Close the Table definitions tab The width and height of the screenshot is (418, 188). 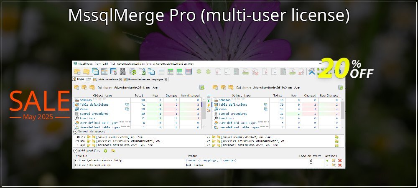[x=120, y=79]
